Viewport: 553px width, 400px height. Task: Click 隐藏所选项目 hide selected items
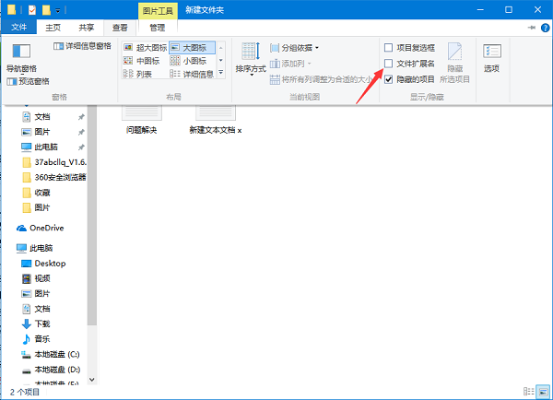tap(454, 63)
